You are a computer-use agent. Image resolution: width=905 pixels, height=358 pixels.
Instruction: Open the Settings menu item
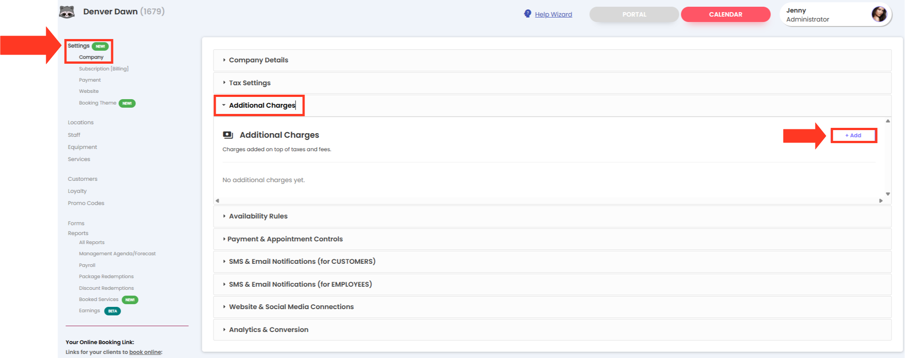point(78,46)
